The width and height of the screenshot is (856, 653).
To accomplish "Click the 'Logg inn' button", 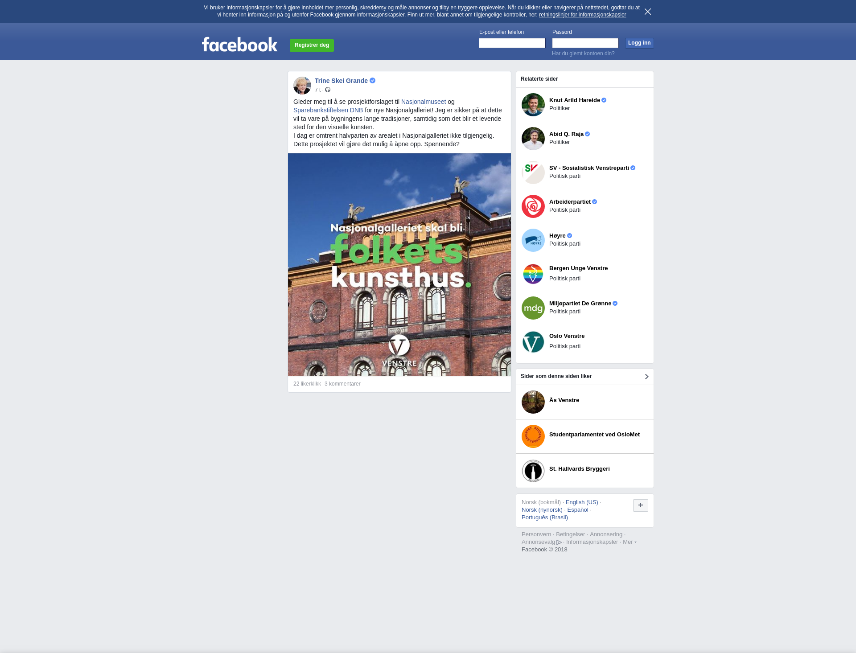I will [639, 43].
